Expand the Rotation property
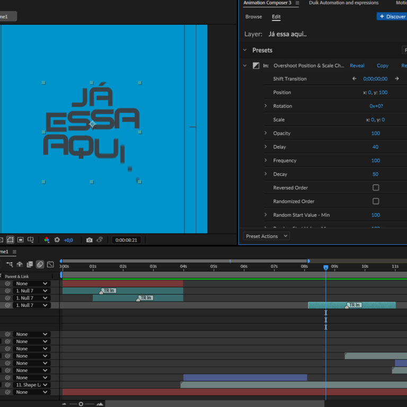Screen dimensions: 407x407 coord(266,106)
